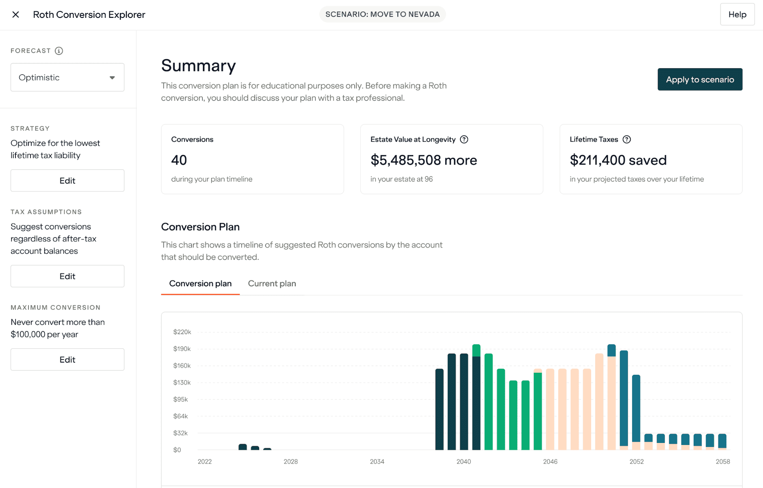
Task: Click the Conversions summary card
Action: point(252,159)
